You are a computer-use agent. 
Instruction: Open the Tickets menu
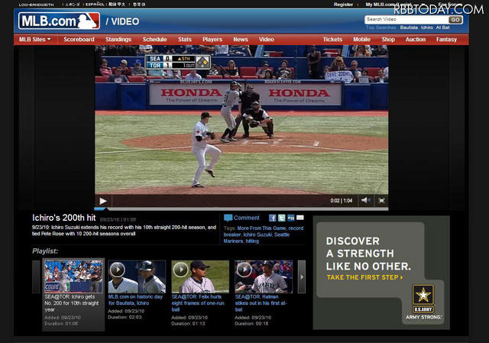pyautogui.click(x=332, y=40)
